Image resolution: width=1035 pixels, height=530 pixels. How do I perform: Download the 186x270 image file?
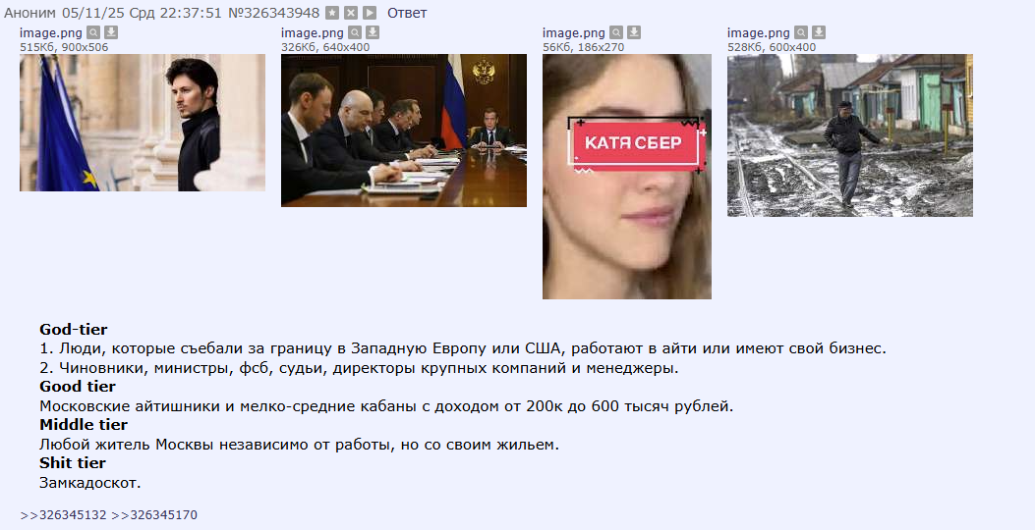coord(634,32)
